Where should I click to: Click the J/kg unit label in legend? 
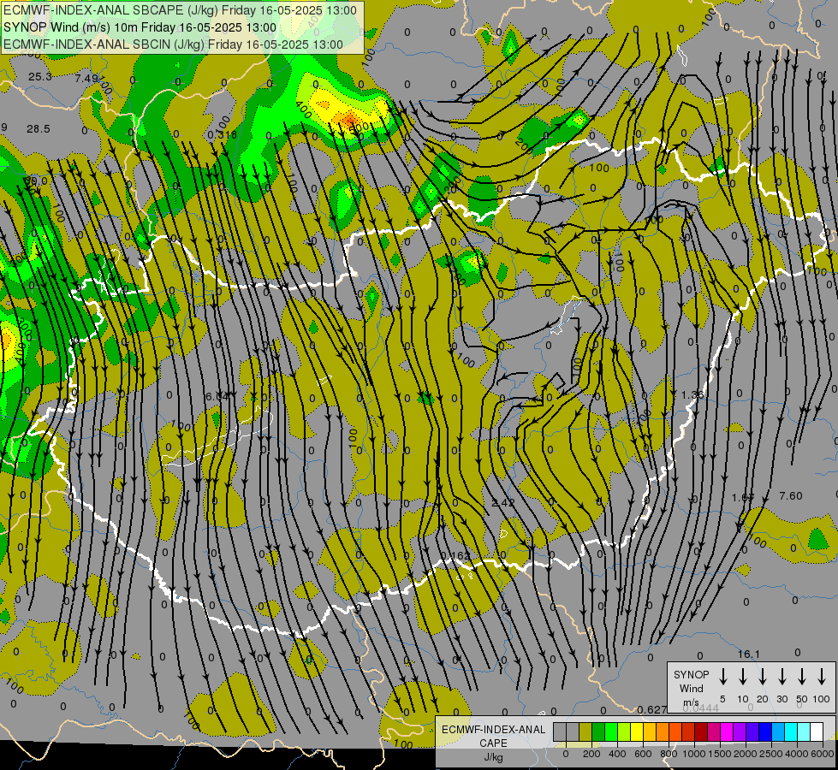493,757
